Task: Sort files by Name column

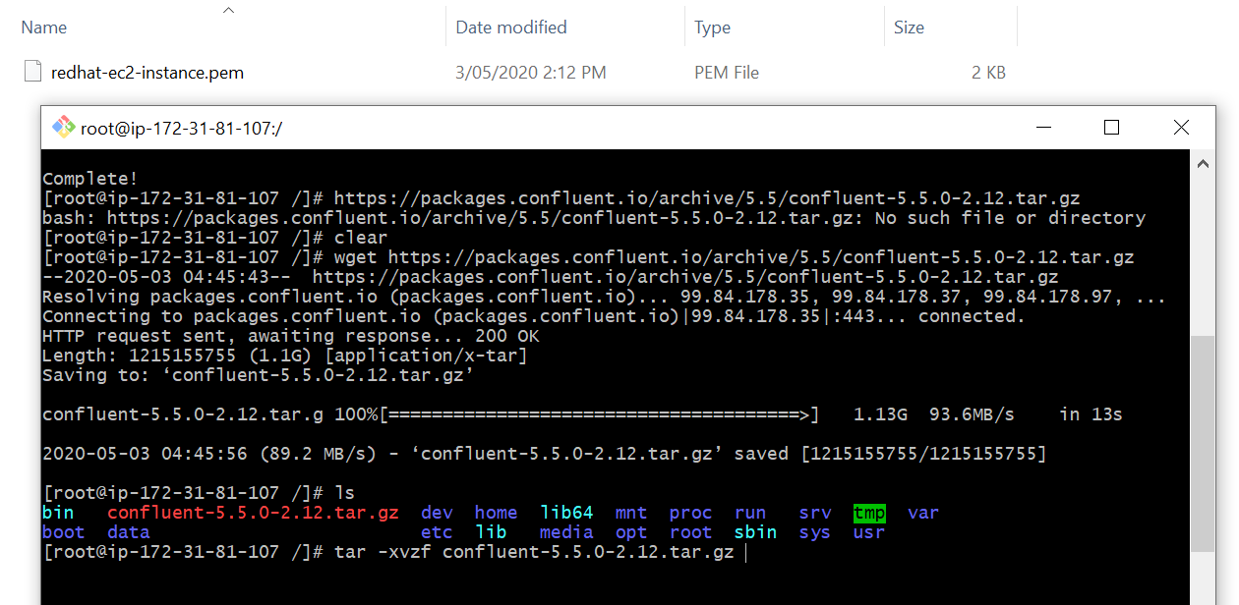Action: tap(44, 27)
